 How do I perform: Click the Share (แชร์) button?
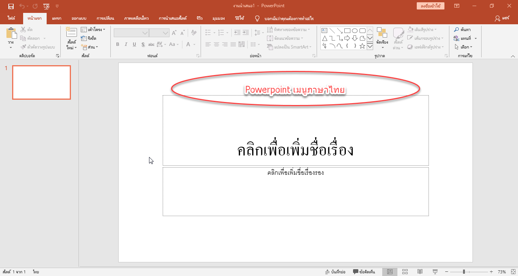[502, 18]
